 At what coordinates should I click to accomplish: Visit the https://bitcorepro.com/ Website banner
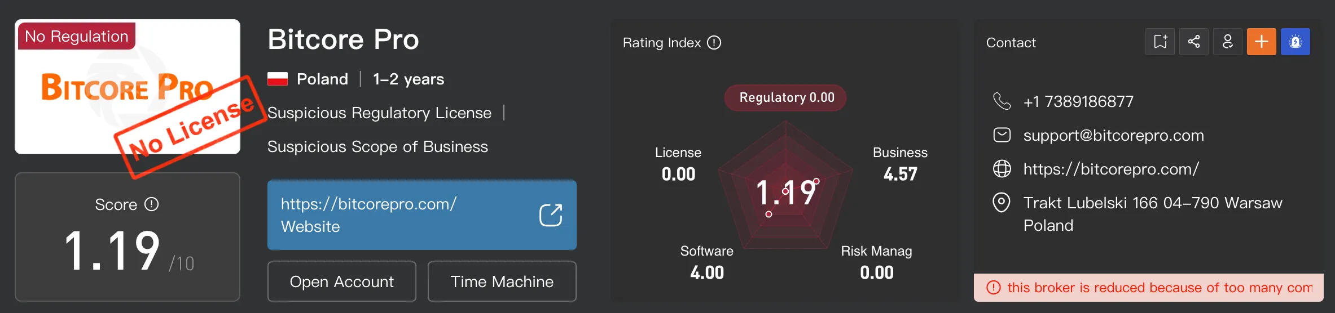click(422, 215)
